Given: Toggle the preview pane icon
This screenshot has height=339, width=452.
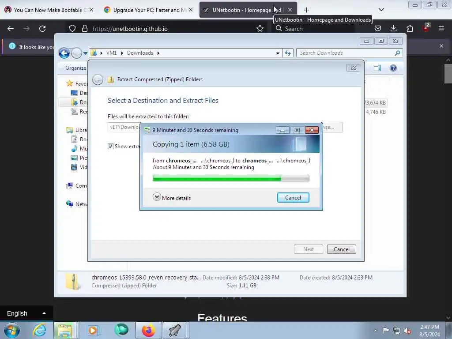Looking at the screenshot, I should point(377,68).
